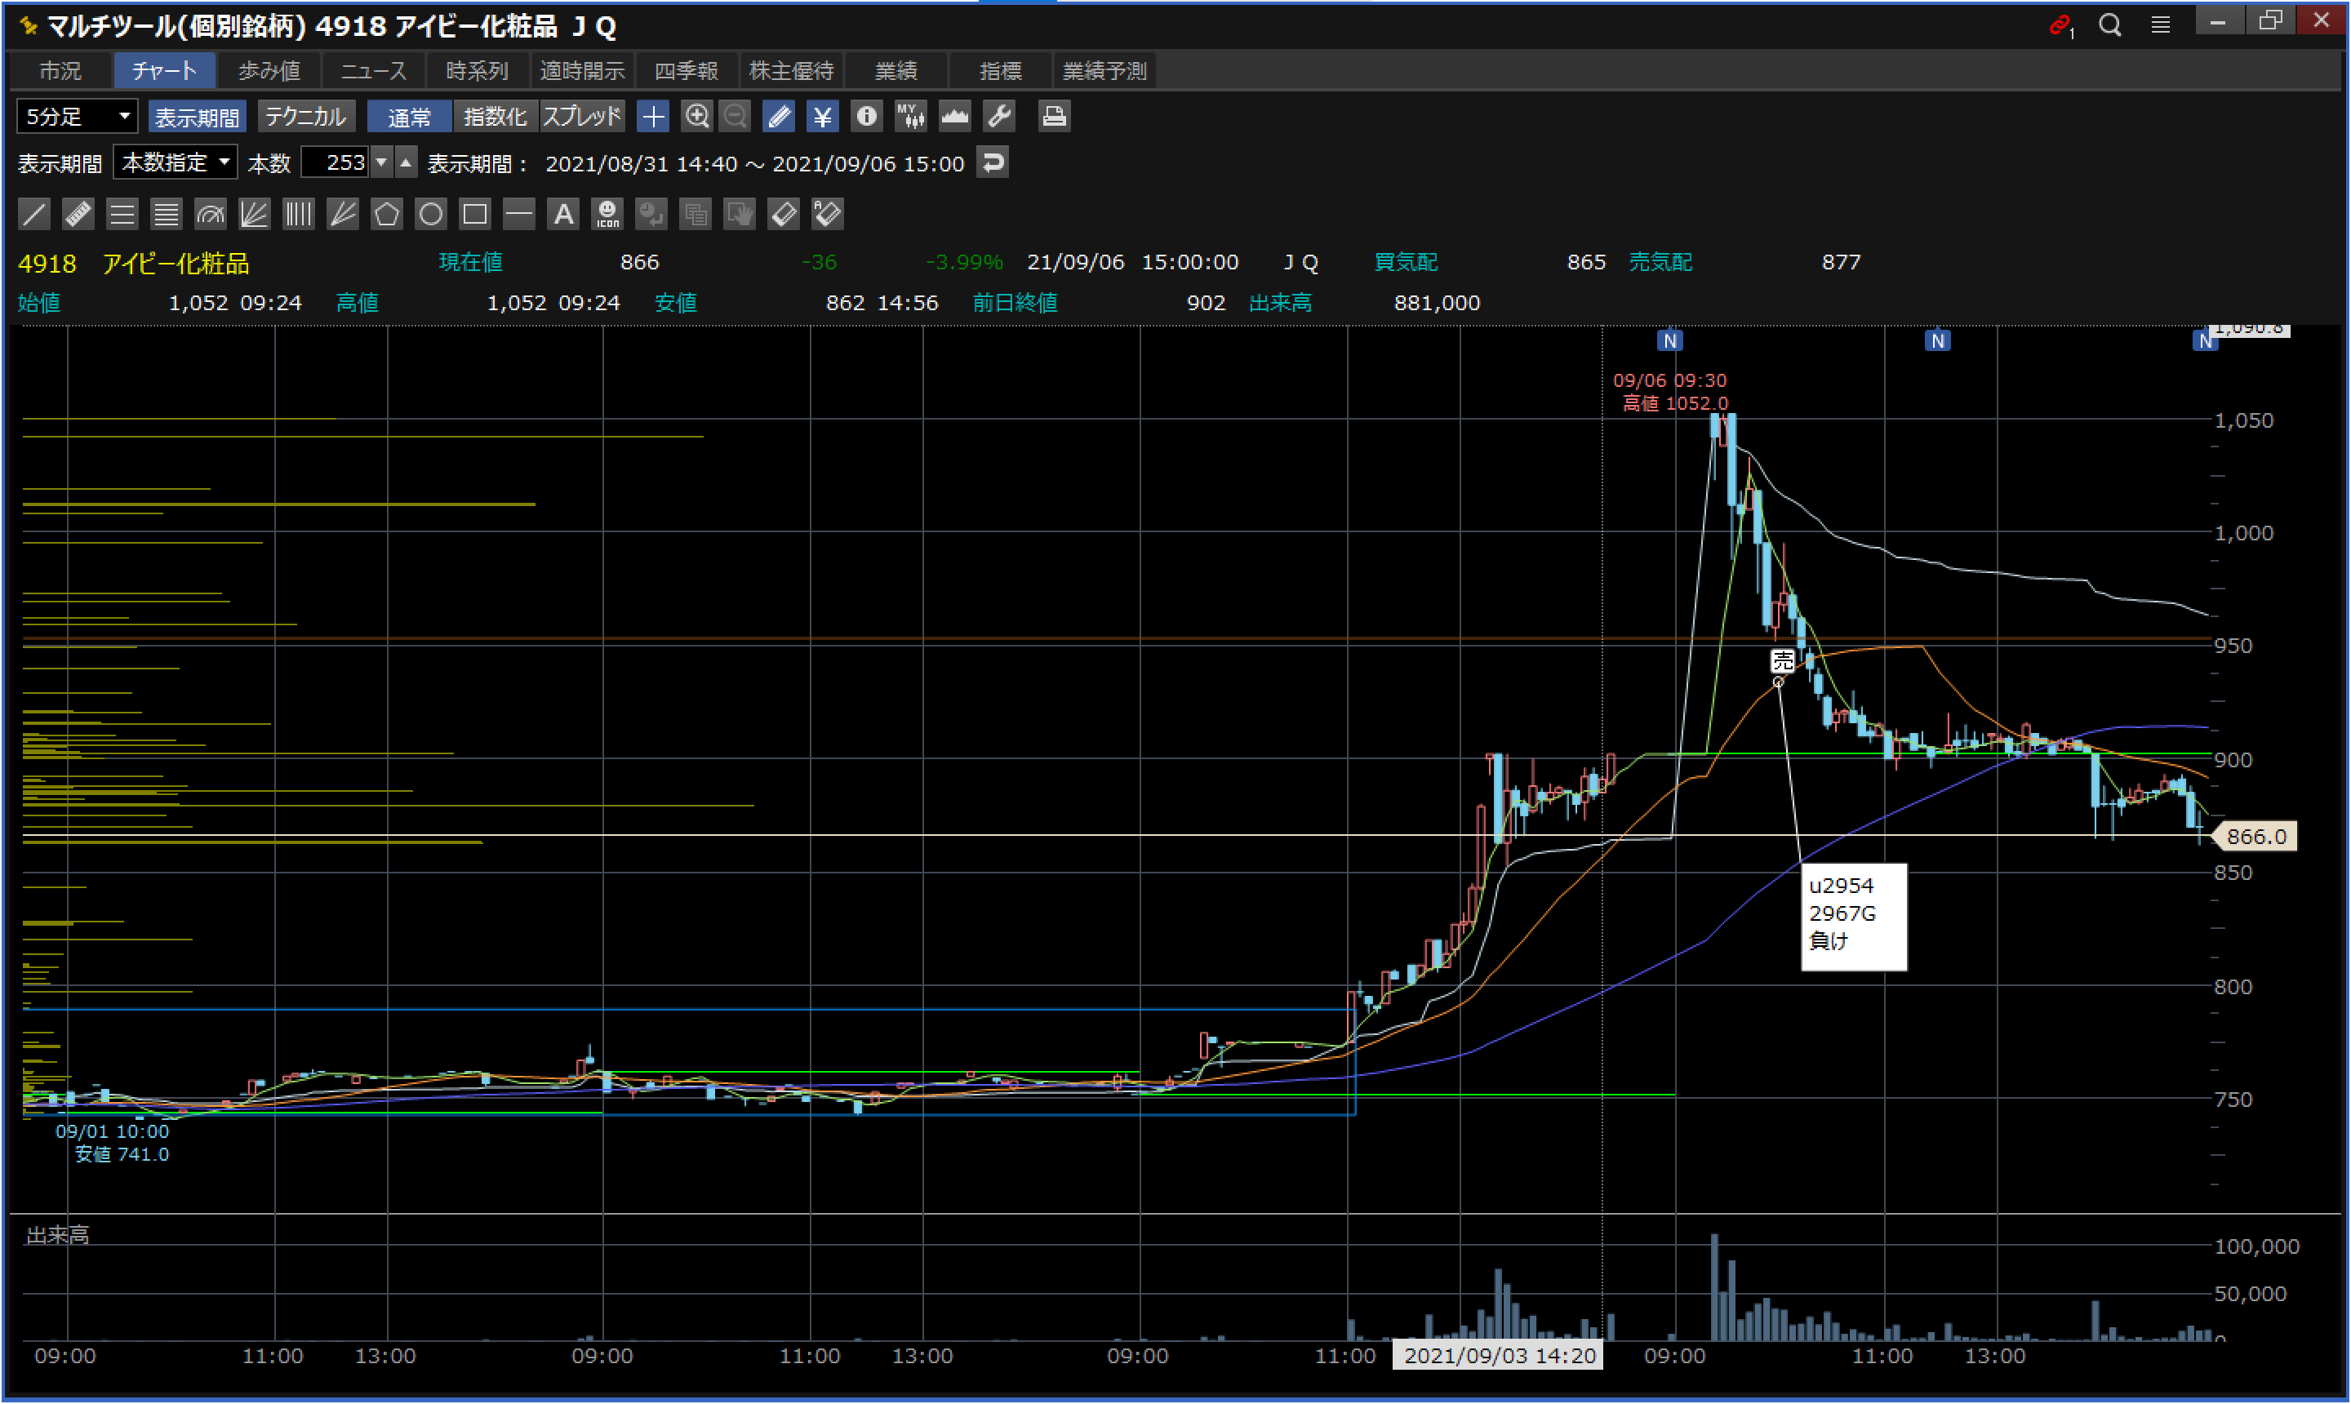Toggle the crosshair cursor button
Screen dimensions: 2351x1404
pos(653,117)
